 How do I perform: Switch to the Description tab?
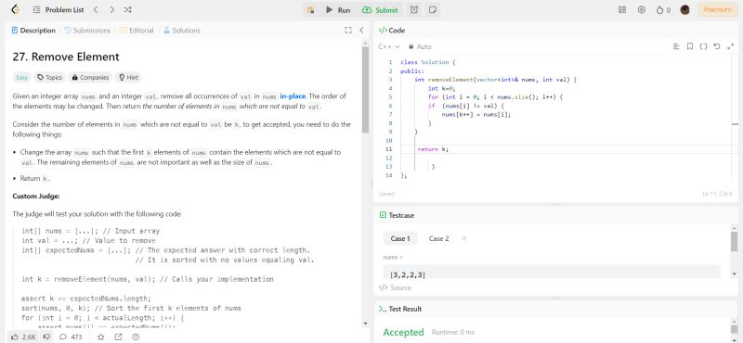point(33,31)
